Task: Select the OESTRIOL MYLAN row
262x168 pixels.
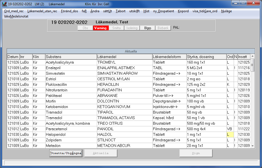Action: coord(129,79)
